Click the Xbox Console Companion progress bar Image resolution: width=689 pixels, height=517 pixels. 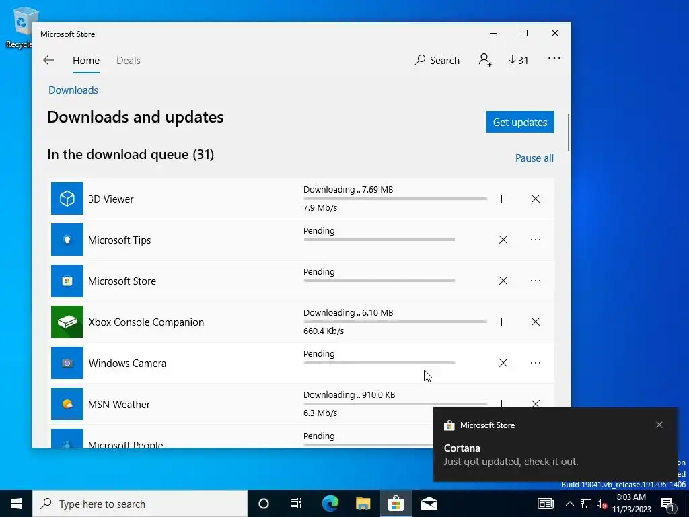coord(395,322)
